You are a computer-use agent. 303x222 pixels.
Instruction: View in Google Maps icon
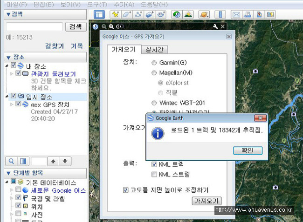coord(270,15)
